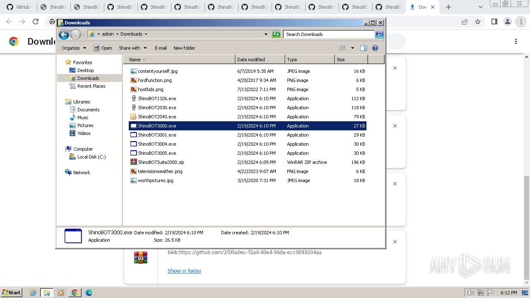
Task: Click the WinRAR file icon on Chrome's Downloads page
Action: [141, 257]
